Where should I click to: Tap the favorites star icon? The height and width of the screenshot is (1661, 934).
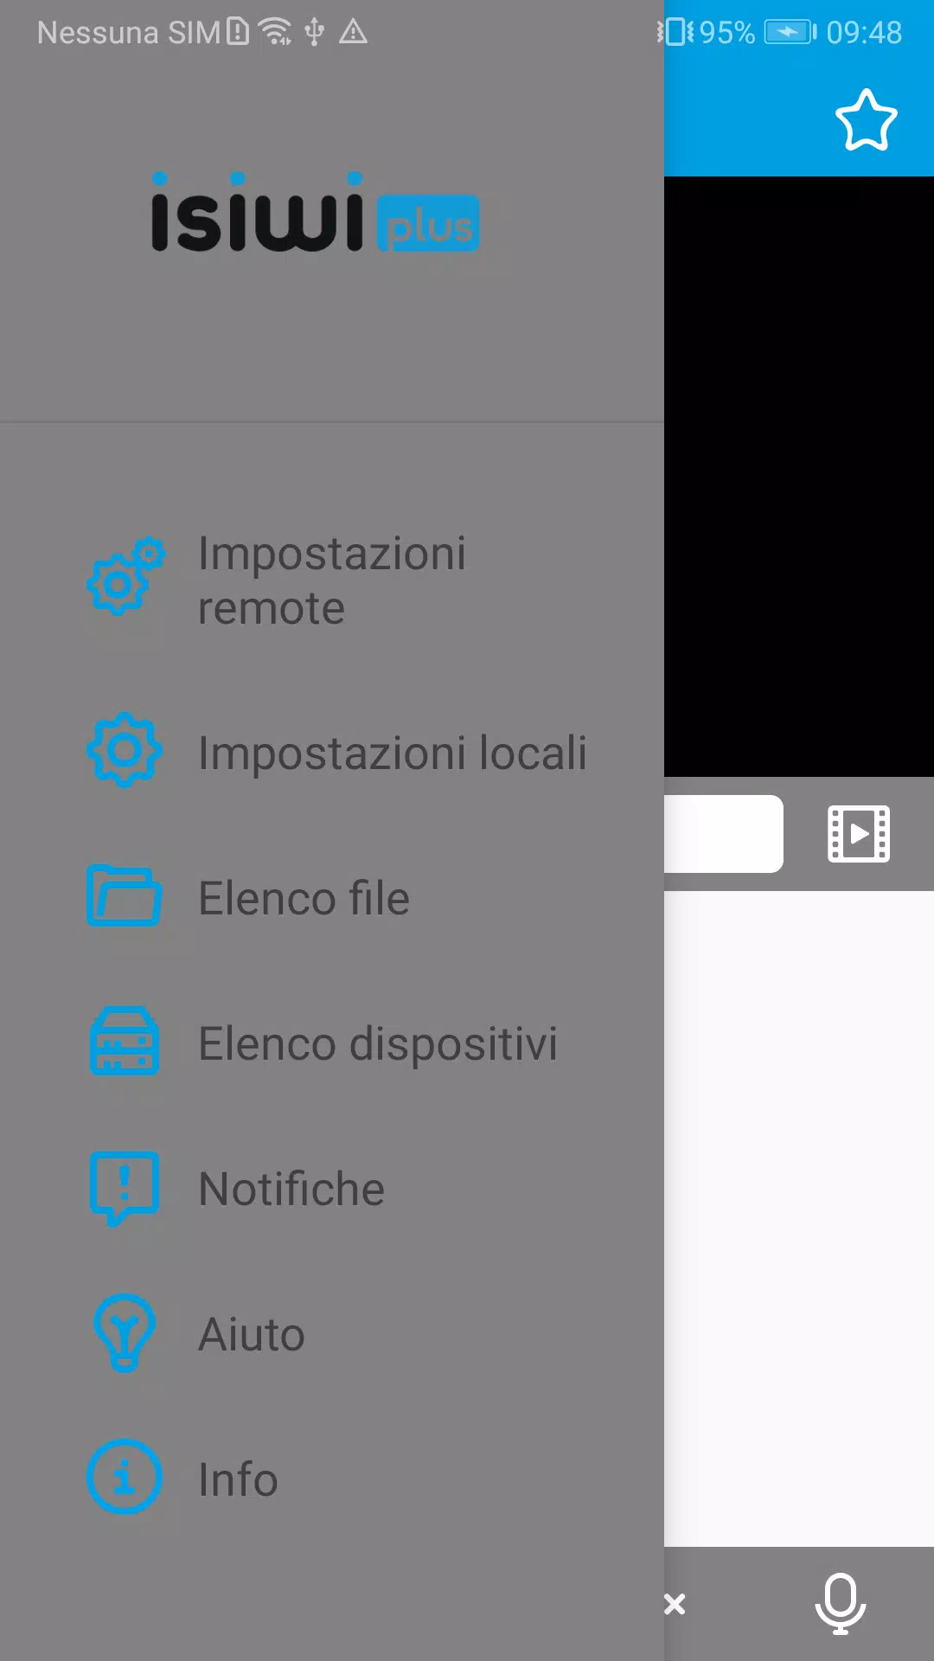pos(866,120)
